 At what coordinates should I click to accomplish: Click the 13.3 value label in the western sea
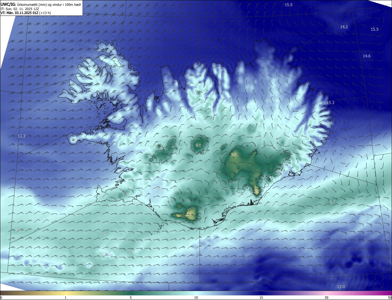pos(21,136)
